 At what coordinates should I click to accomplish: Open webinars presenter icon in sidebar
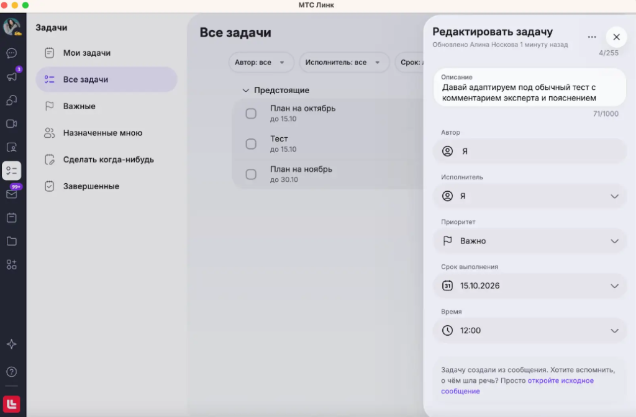(12, 147)
